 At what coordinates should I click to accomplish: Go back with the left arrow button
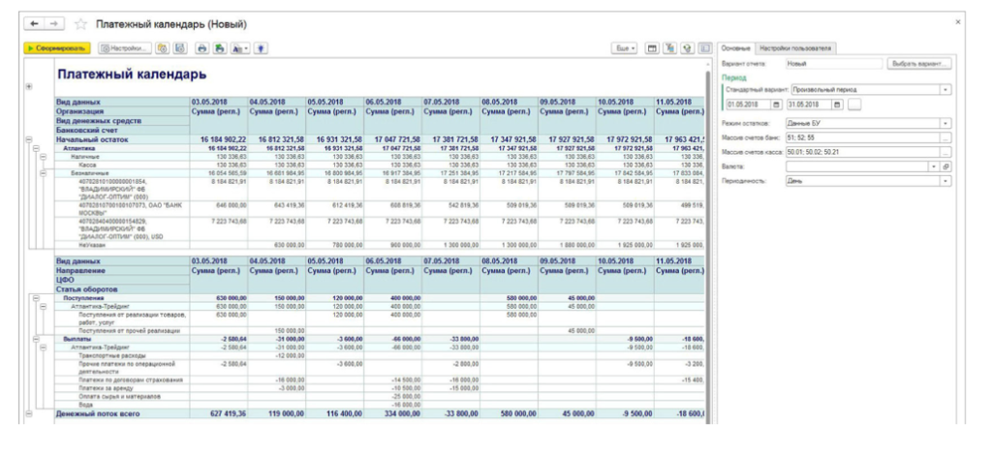(x=34, y=23)
